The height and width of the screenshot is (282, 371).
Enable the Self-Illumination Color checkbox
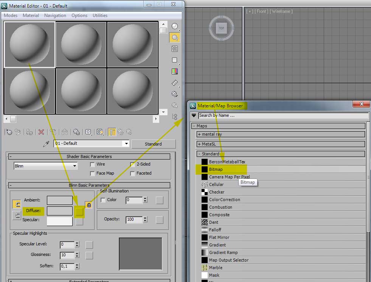(103, 200)
